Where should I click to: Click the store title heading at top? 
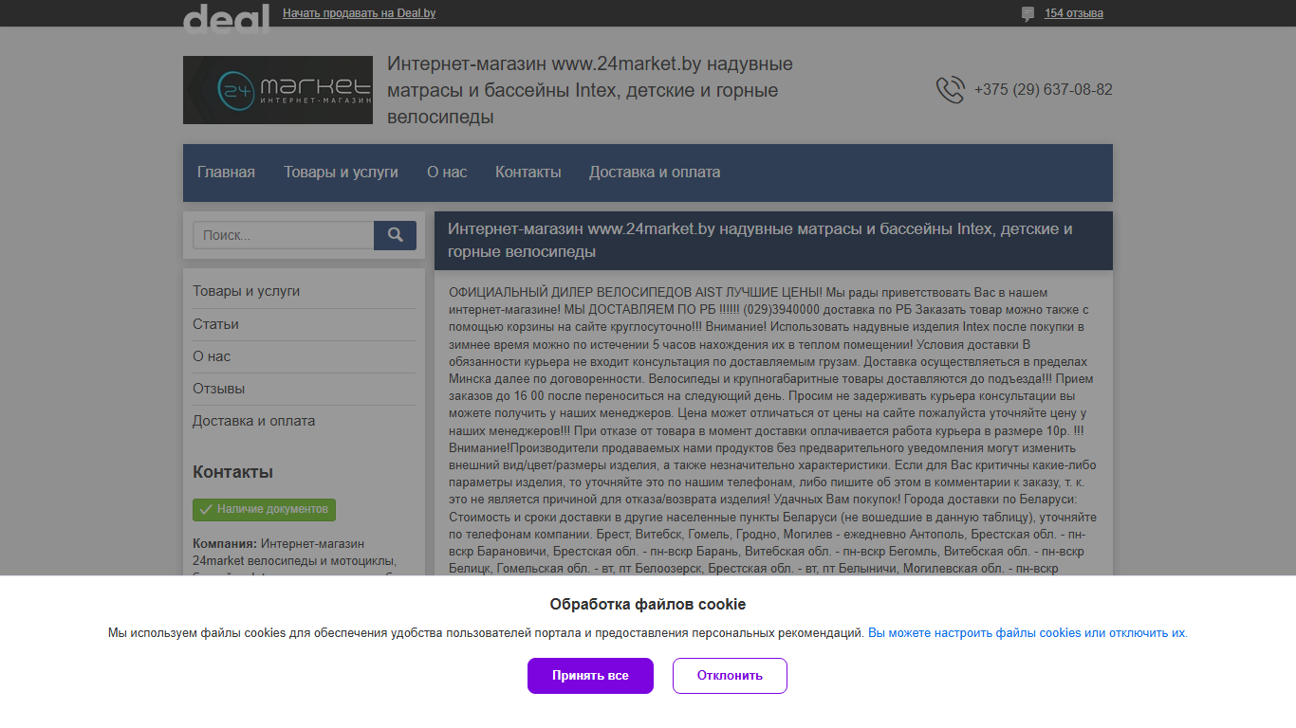pos(590,90)
